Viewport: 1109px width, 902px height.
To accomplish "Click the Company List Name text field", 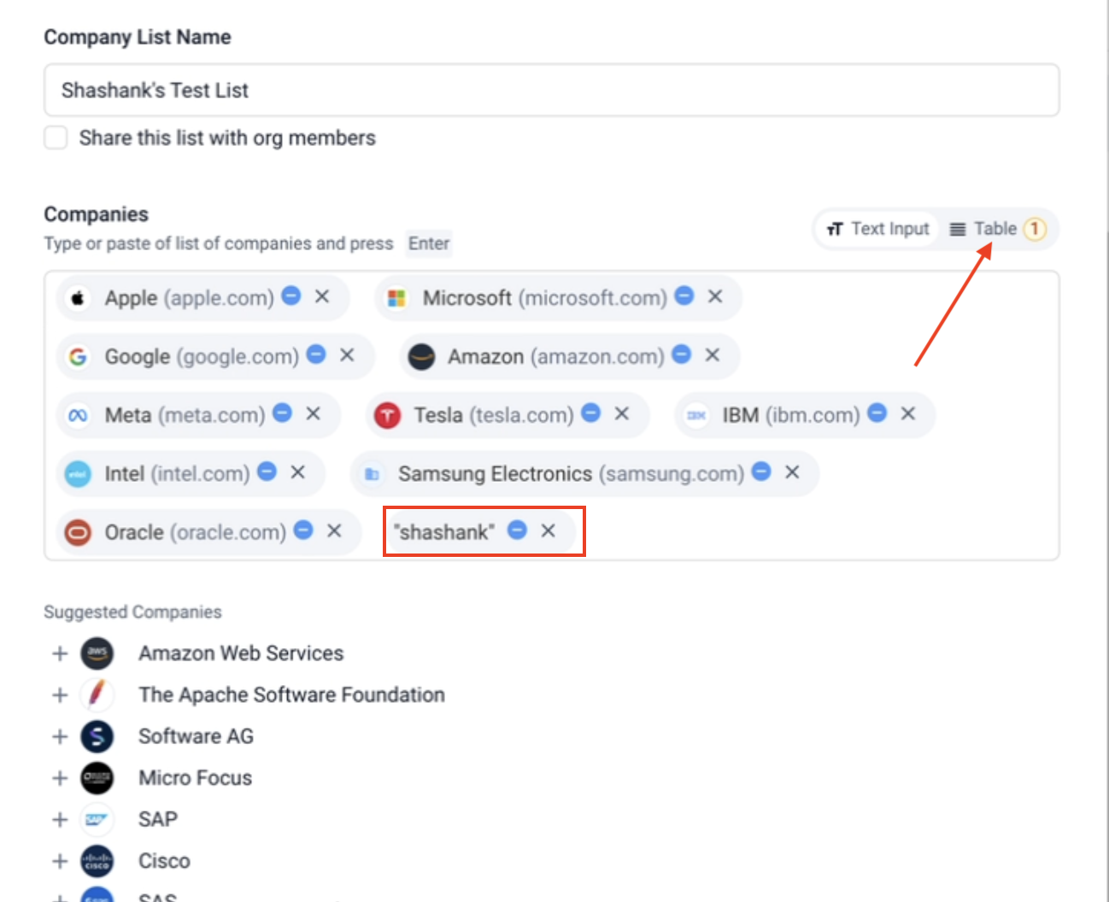I will (551, 91).
